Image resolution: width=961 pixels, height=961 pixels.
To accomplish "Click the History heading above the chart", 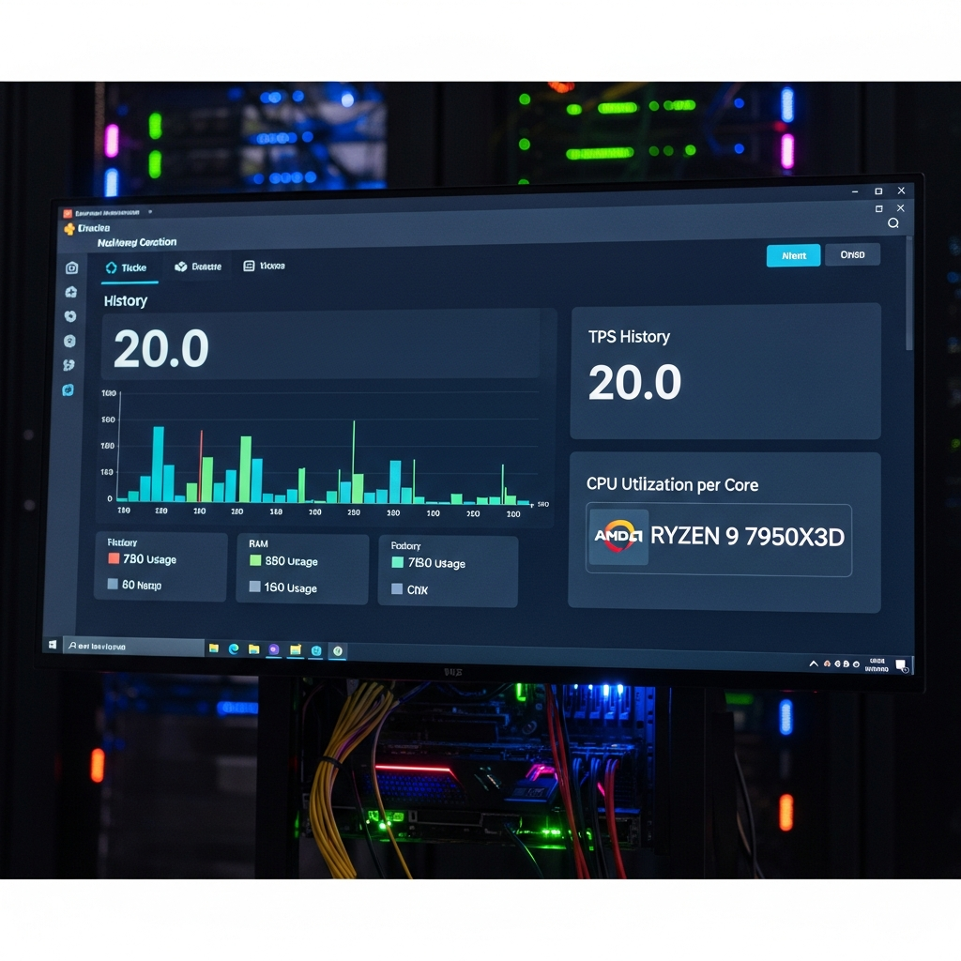I will click(x=126, y=301).
